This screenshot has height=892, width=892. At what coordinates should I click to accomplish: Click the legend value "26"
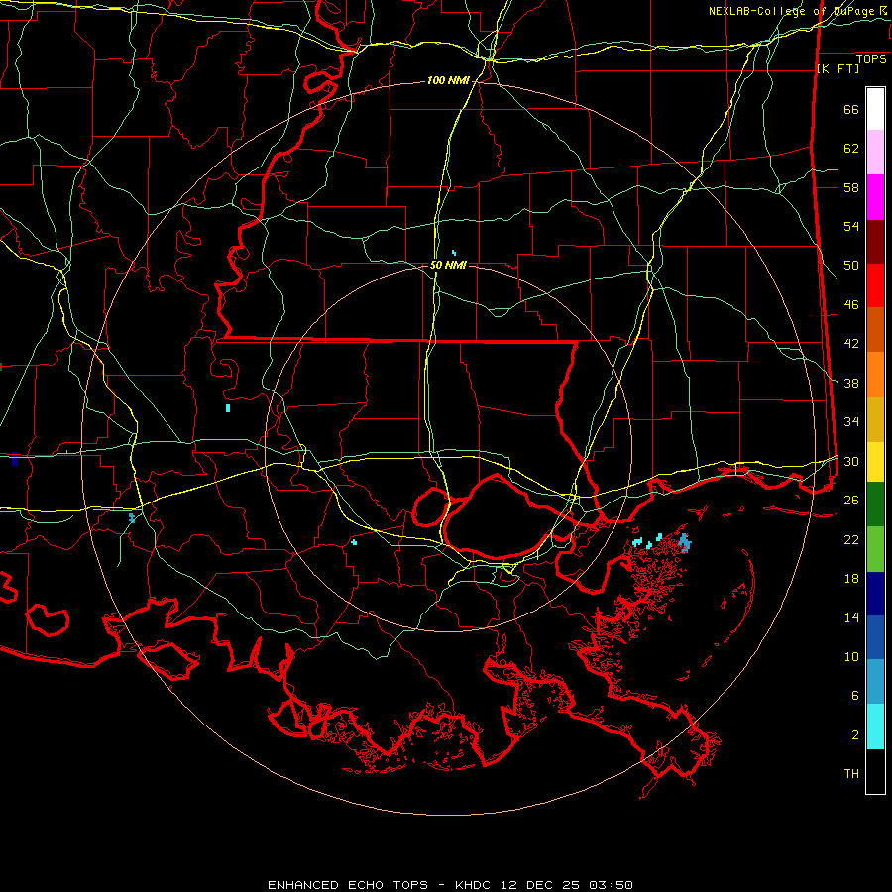[851, 501]
